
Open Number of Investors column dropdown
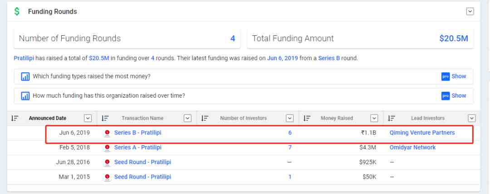[x=290, y=118]
